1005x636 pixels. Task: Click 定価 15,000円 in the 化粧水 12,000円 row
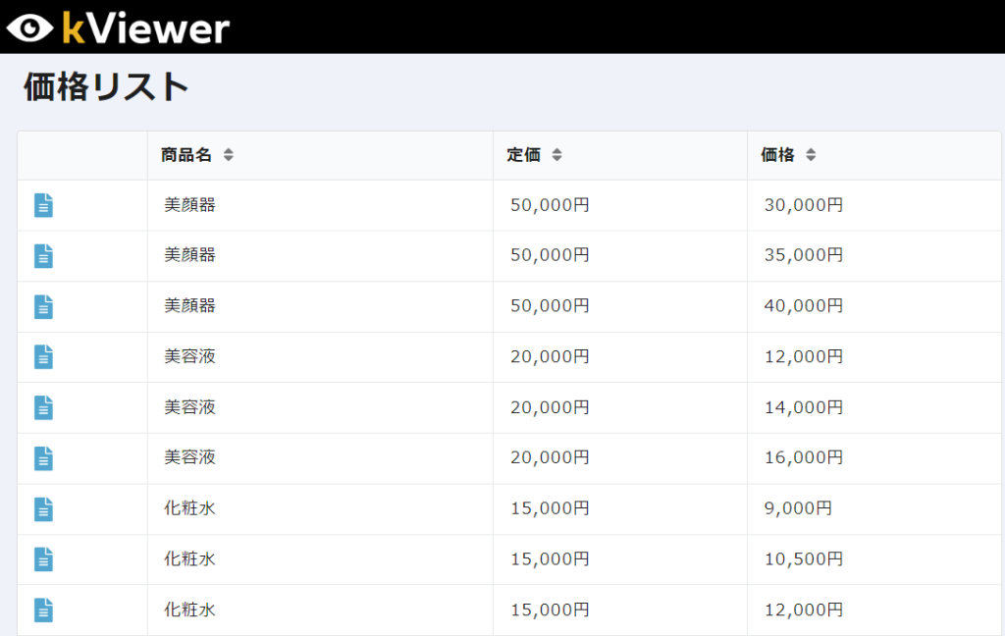click(x=550, y=609)
